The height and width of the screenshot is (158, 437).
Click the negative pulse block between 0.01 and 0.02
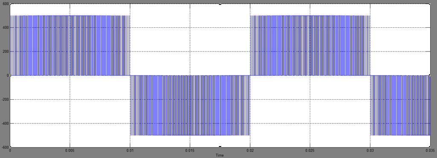point(190,106)
